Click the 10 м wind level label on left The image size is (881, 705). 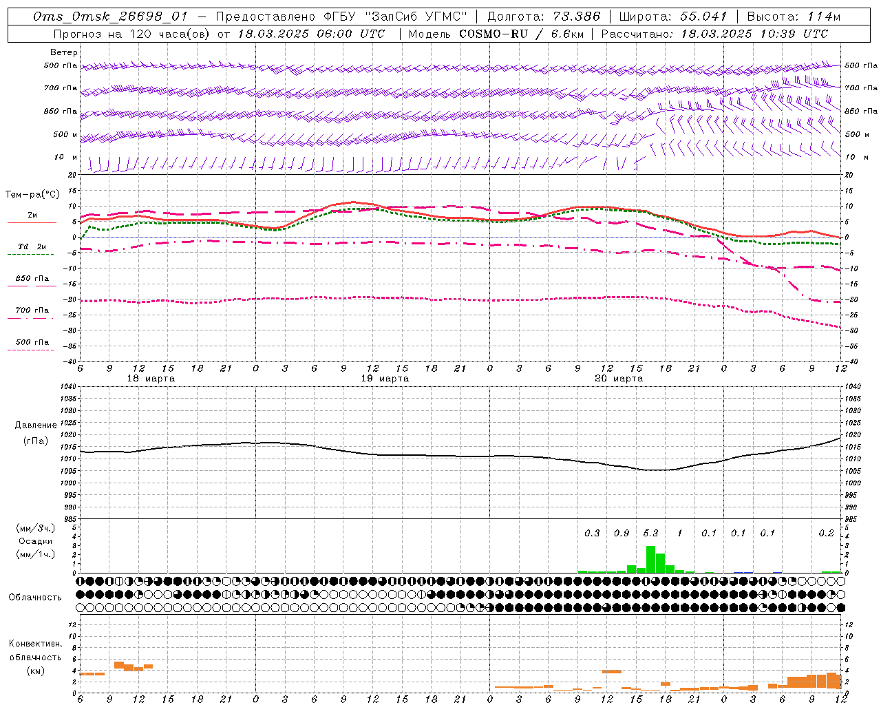coord(66,158)
